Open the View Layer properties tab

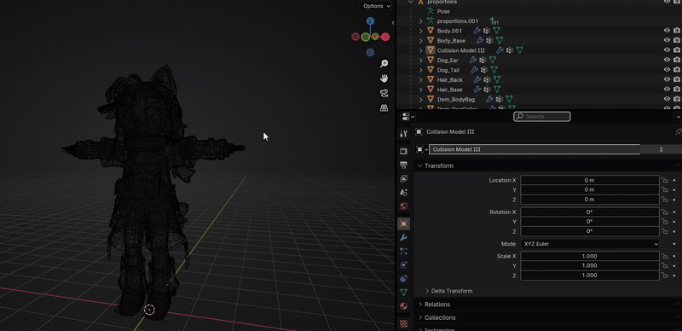403,178
